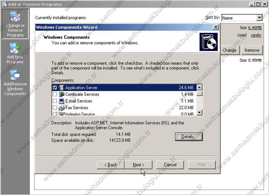This screenshot has width=269, height=195.
Task: Select the E-mail Services row text
Action: pos(79,101)
